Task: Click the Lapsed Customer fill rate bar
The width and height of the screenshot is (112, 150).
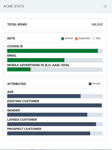Action: click(x=51, y=124)
